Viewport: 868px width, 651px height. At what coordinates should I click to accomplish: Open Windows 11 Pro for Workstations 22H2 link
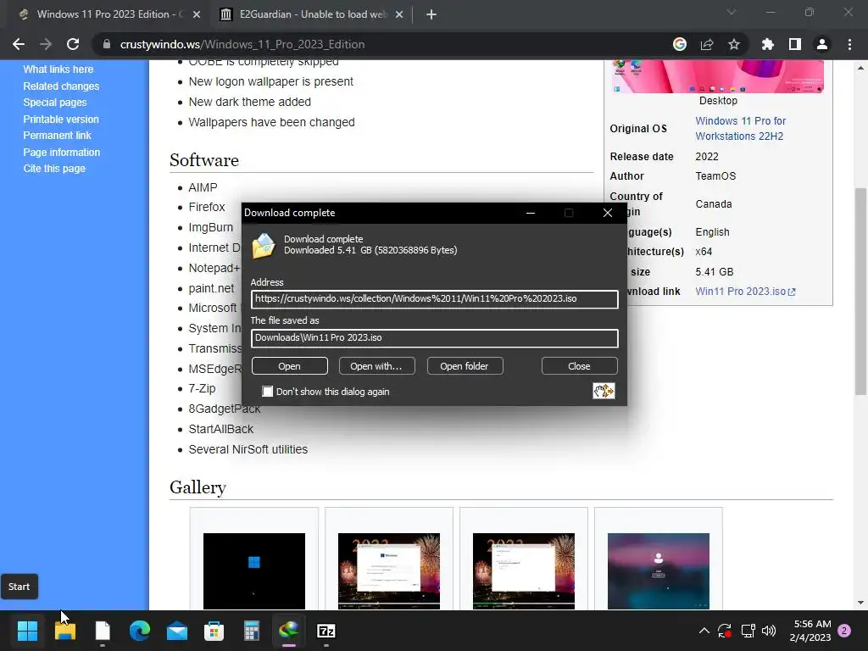(740, 129)
